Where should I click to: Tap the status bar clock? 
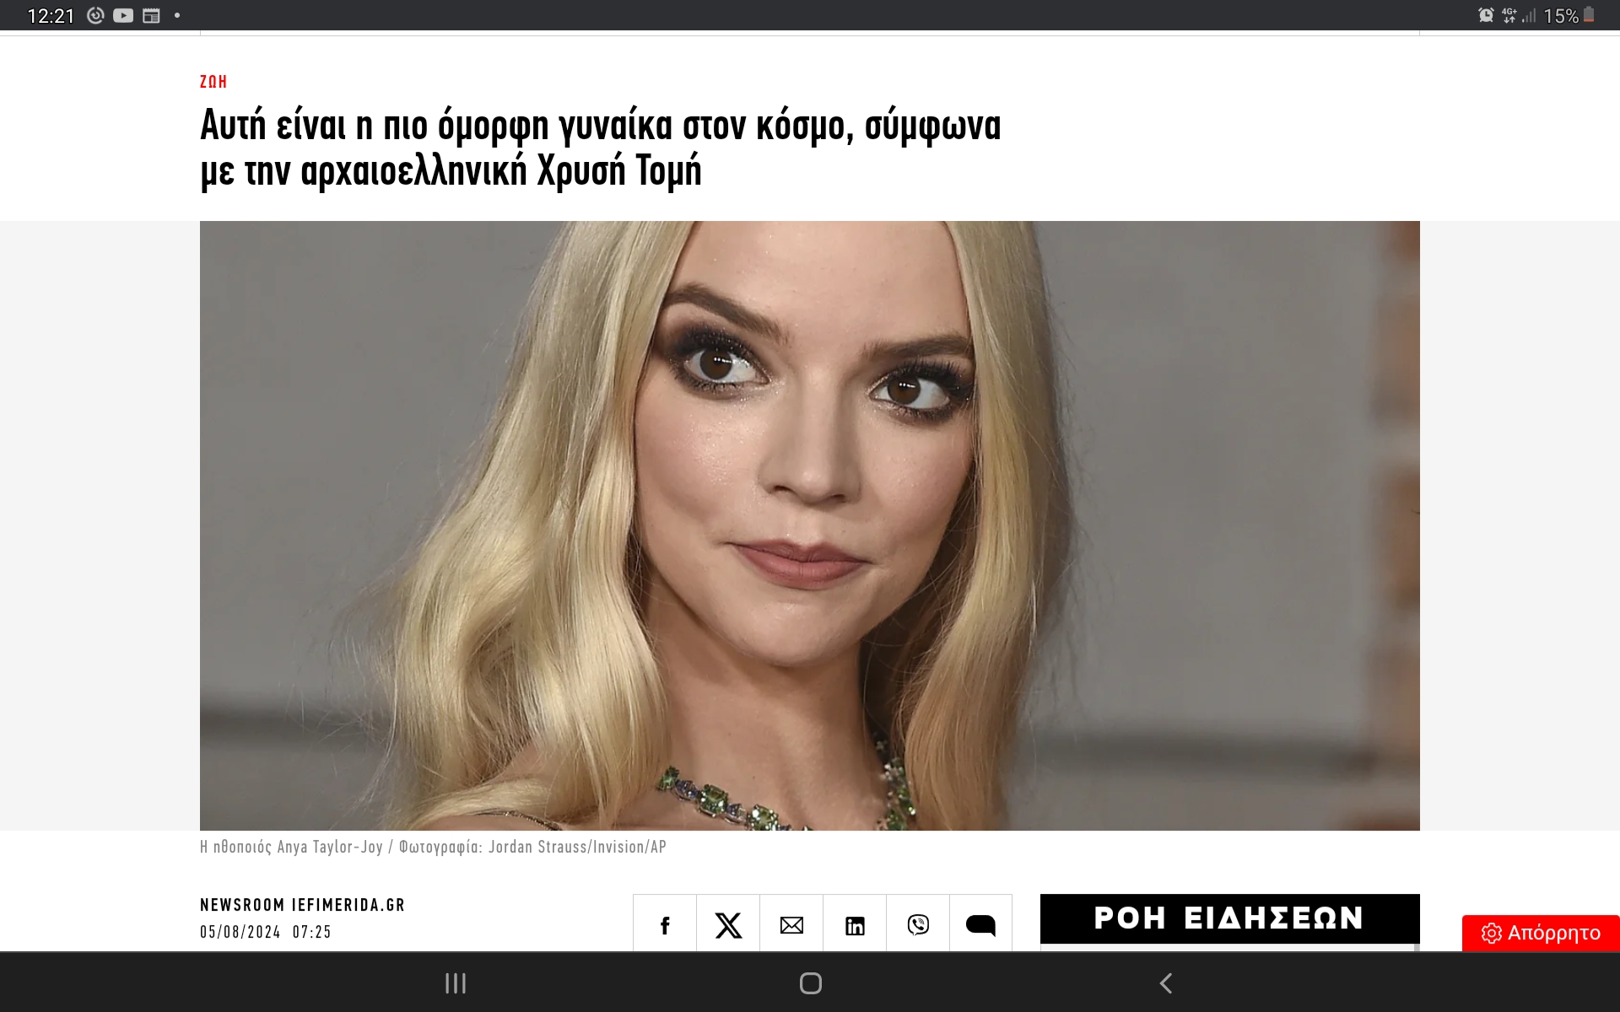click(51, 16)
